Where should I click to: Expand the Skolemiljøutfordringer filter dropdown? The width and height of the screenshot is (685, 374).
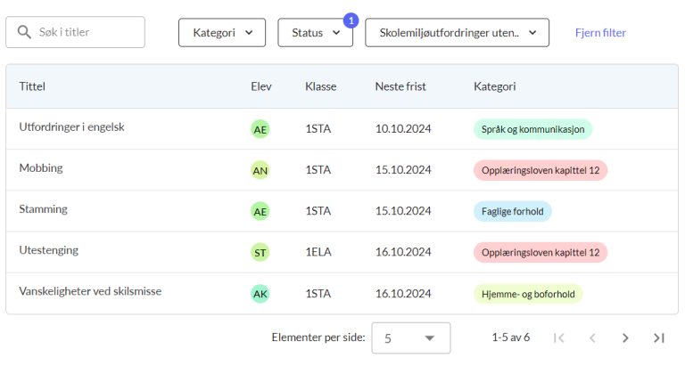457,33
